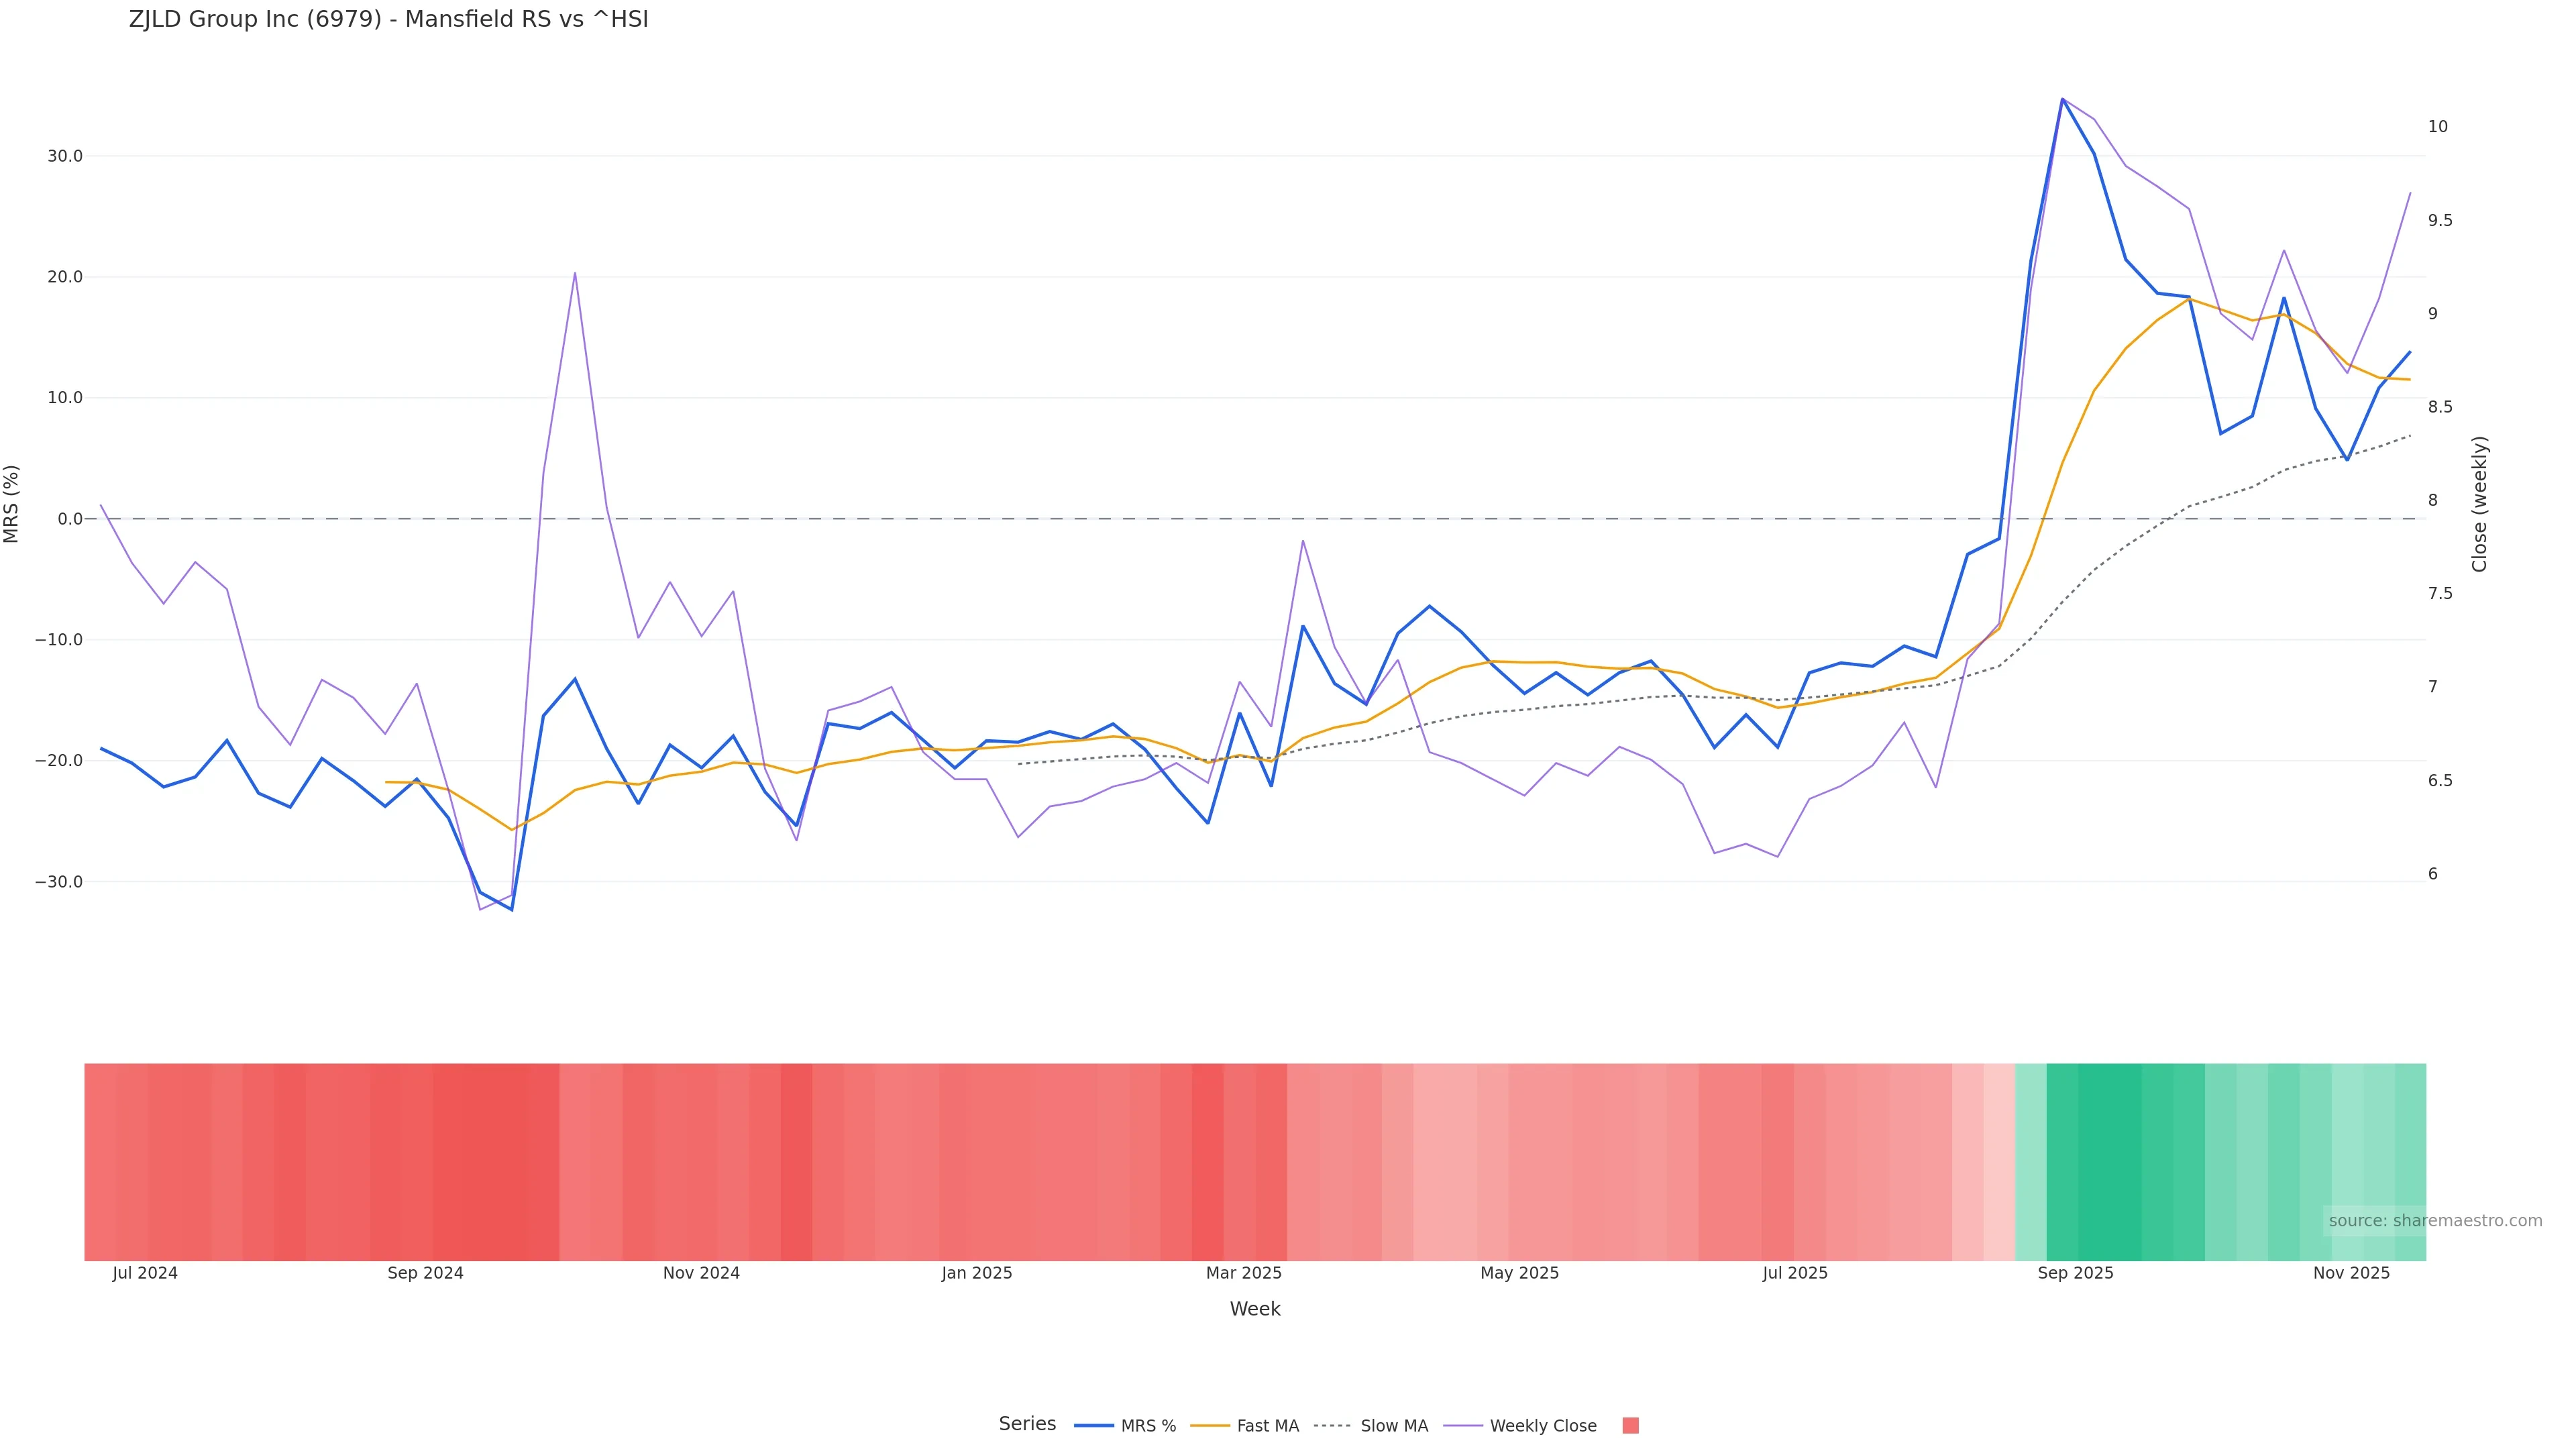Toggle the MRS % legend label
Screen dimensions: 2576x1449
point(1148,1426)
